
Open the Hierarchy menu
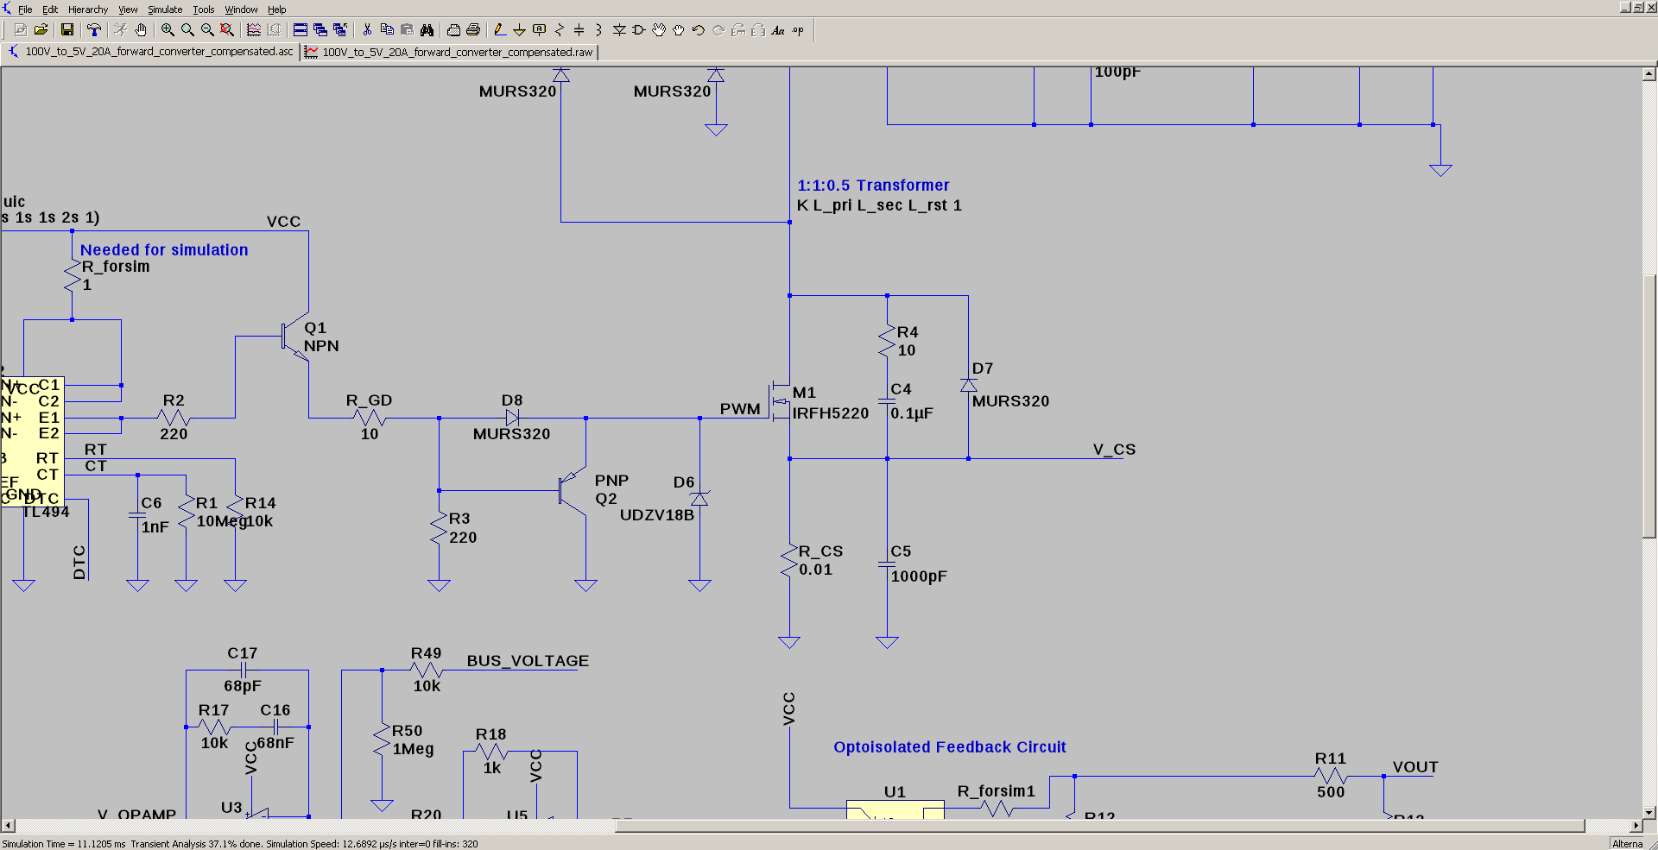tap(88, 9)
